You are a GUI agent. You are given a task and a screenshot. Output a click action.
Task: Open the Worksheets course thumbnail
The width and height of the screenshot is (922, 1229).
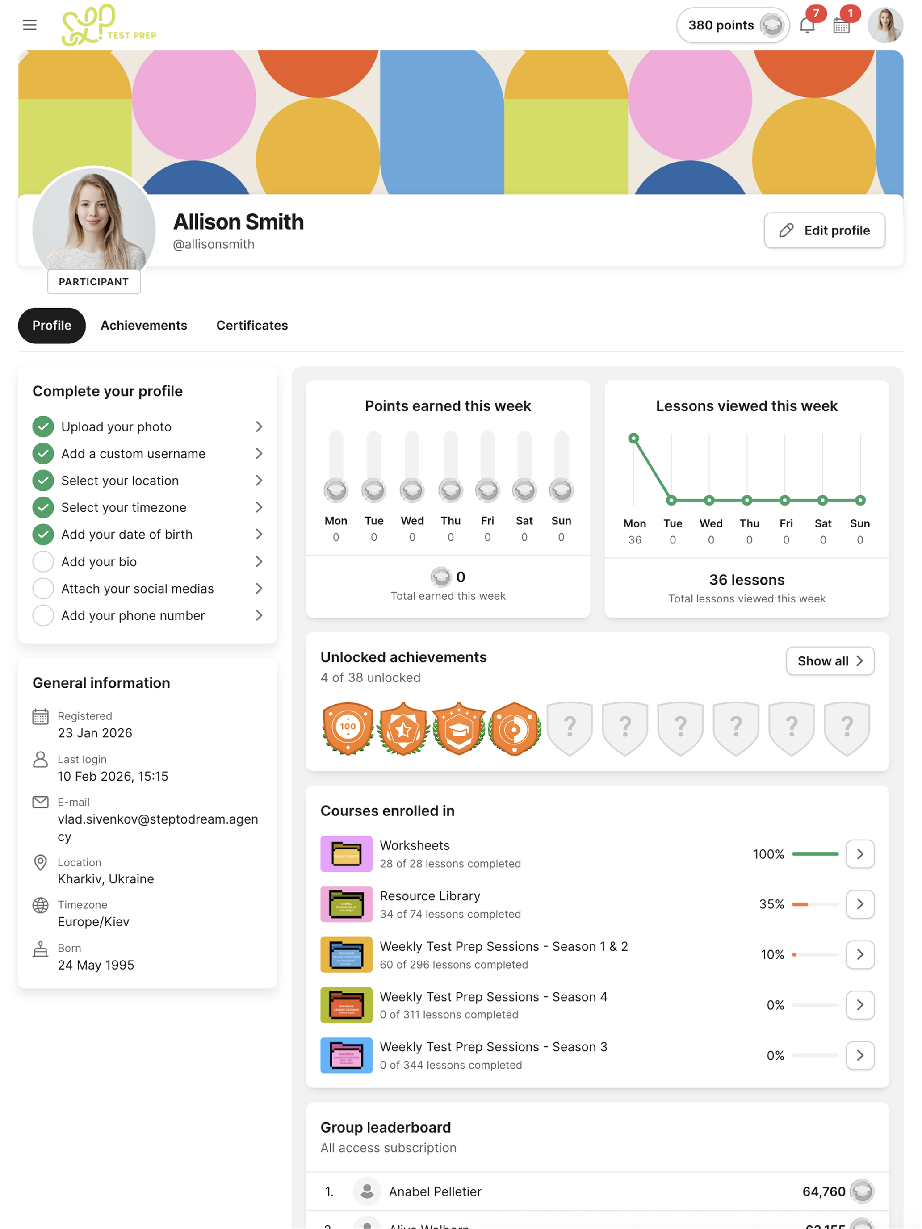point(346,854)
